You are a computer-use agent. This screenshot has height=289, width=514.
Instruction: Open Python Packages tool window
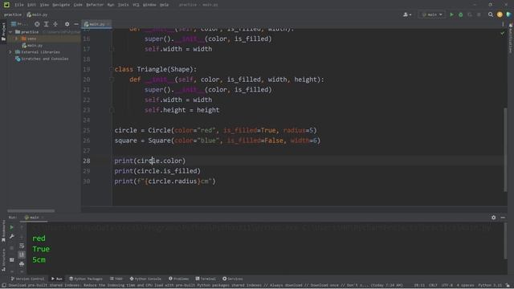pos(86,279)
